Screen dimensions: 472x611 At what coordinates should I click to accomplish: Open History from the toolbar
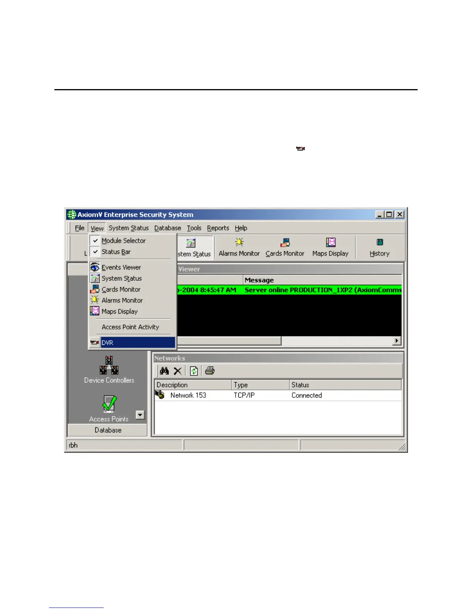pyautogui.click(x=379, y=248)
